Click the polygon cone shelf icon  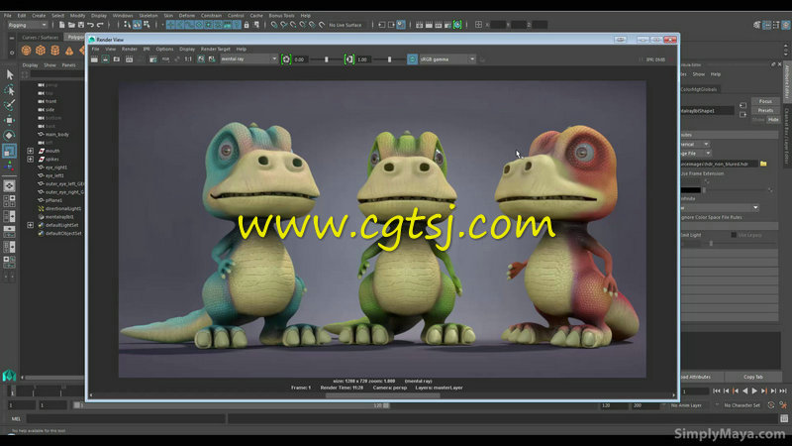coord(69,51)
